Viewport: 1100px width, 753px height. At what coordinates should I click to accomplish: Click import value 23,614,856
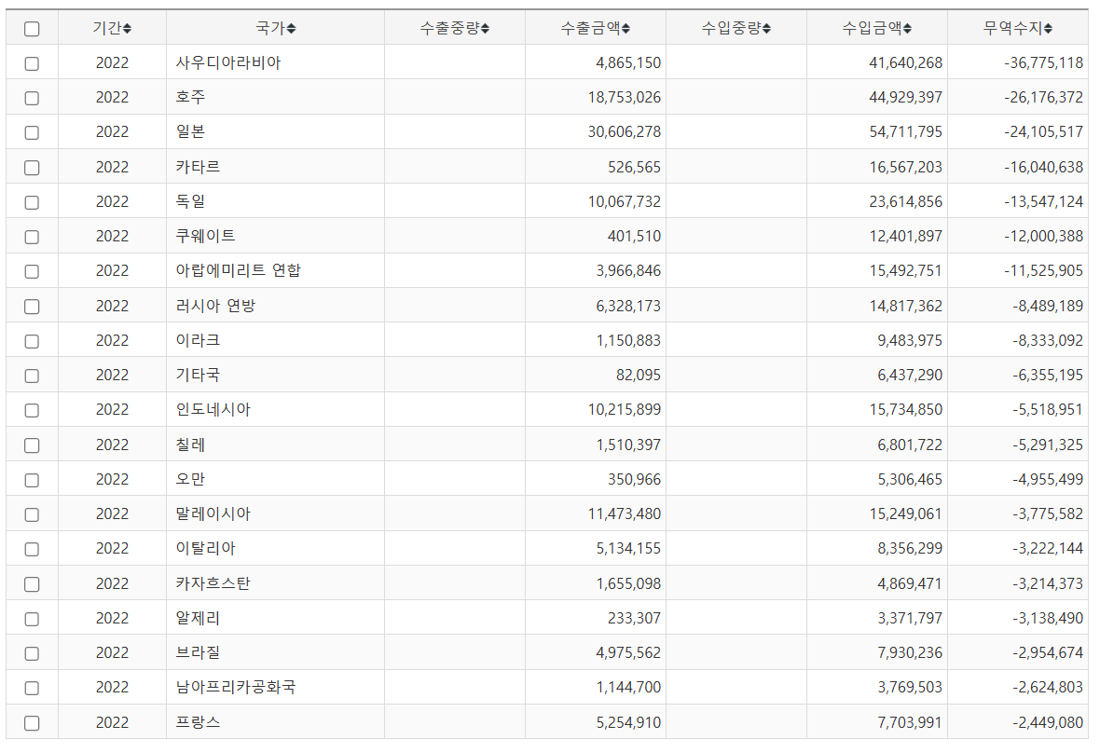click(x=906, y=201)
